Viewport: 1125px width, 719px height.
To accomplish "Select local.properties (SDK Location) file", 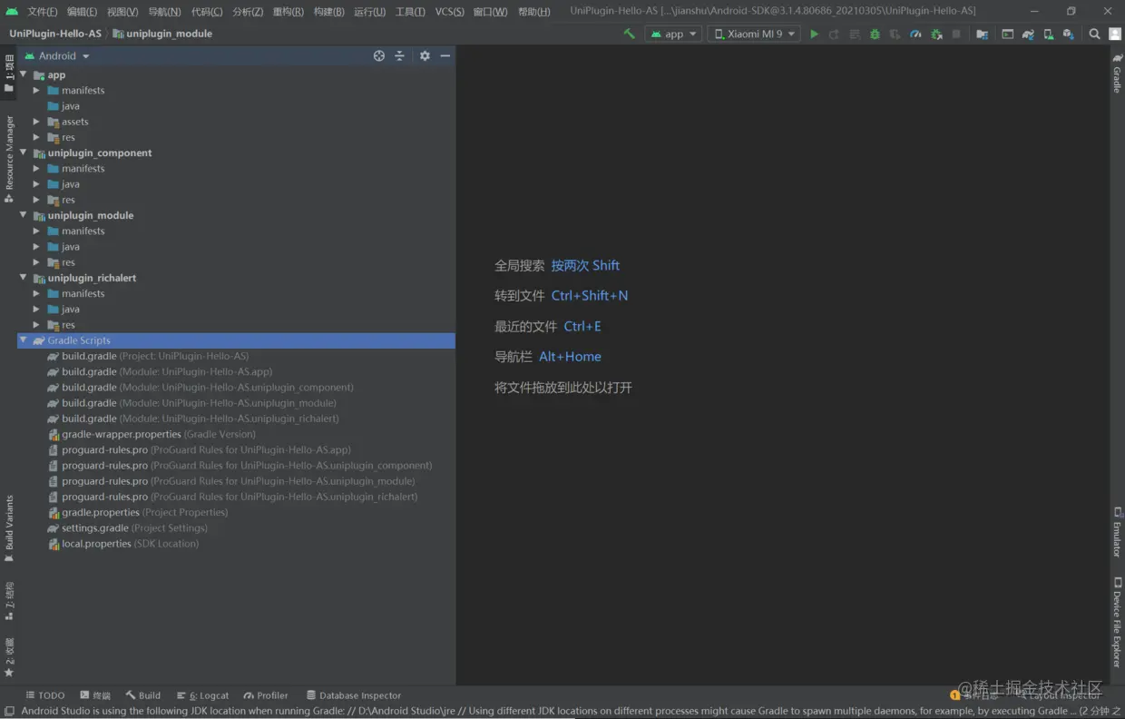I will (123, 544).
